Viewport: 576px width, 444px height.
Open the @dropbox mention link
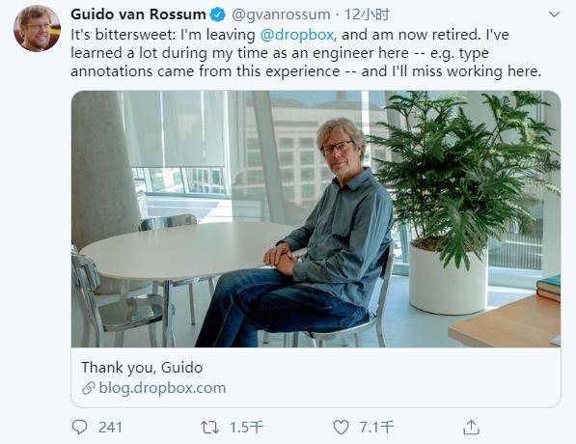click(297, 35)
